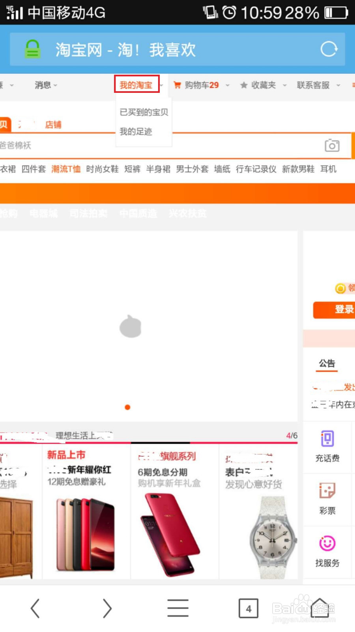This screenshot has width=355, height=632.
Task: Expand the 我的淘宝 dropdown arrow
Action: (161, 85)
